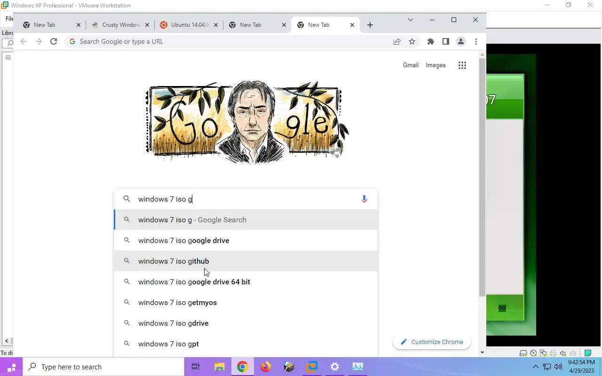Viewport: 602px width, 376px height.
Task: Select suggestion windows 7 iso g Google Search
Action: pos(246,220)
